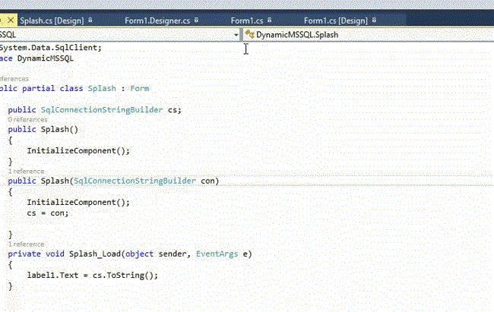Click the '1 reference' link above the Splash(SqlConnectionStringBuilder con) constructor
Viewport: 494px width, 312px height.
[26, 172]
